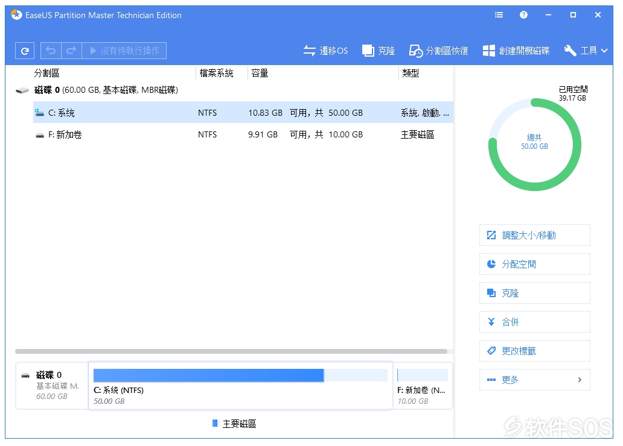Click the wrench tools icon
Image resolution: width=623 pixels, height=446 pixels.
pyautogui.click(x=570, y=51)
